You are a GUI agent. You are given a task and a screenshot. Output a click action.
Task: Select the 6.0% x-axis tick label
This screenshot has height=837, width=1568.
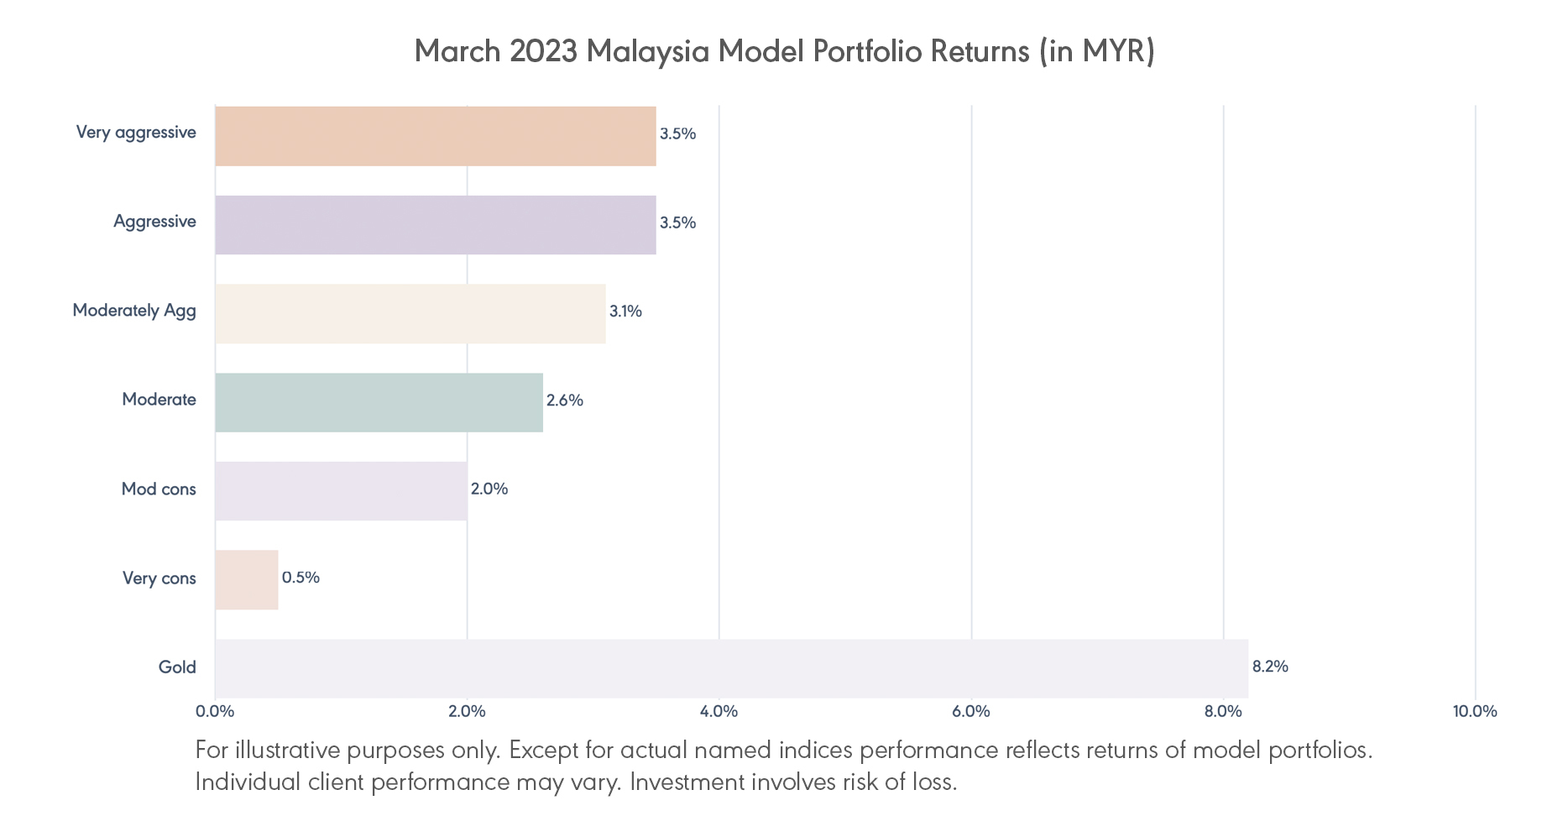[970, 712]
